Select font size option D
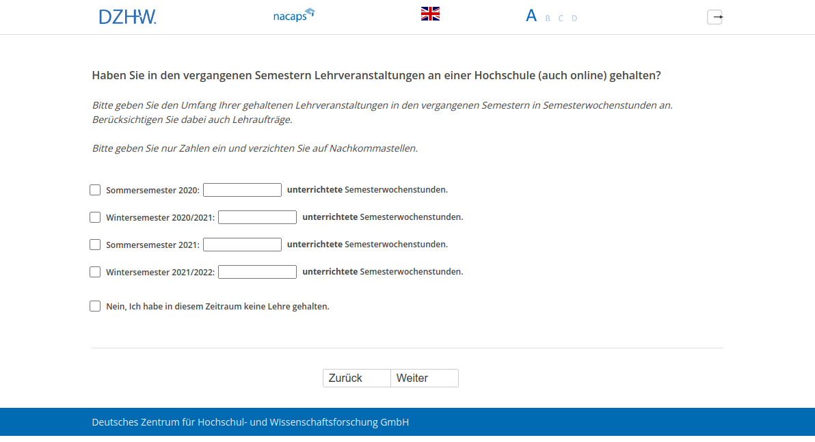The width and height of the screenshot is (815, 442). pos(574,18)
